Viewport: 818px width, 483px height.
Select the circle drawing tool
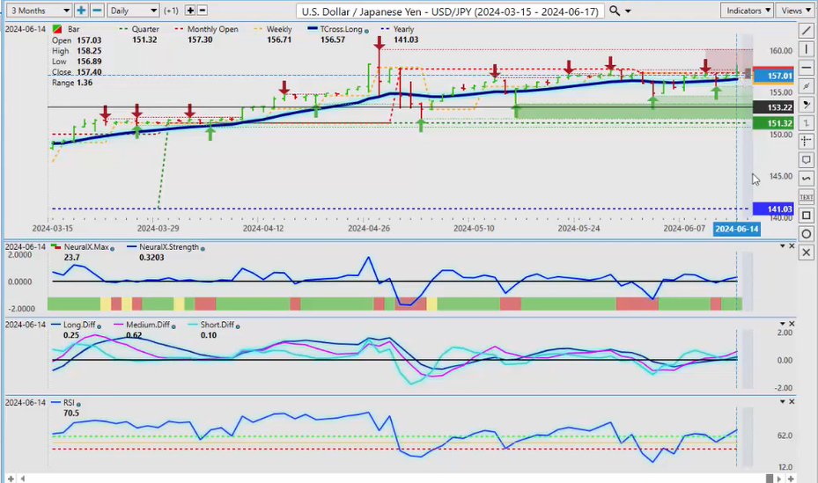[807, 234]
